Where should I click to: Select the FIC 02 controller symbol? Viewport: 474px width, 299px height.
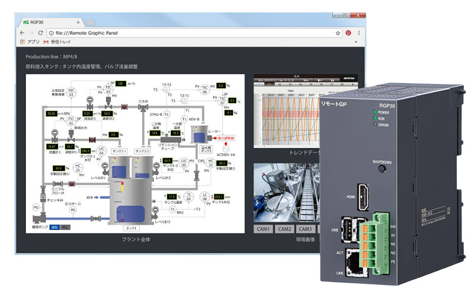tap(108, 89)
